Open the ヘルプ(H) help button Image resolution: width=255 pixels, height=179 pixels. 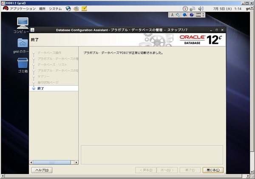[x=42, y=170]
